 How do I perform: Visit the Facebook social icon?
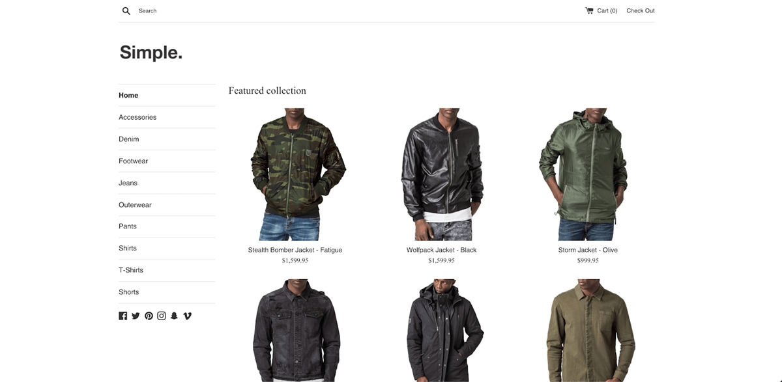point(123,316)
